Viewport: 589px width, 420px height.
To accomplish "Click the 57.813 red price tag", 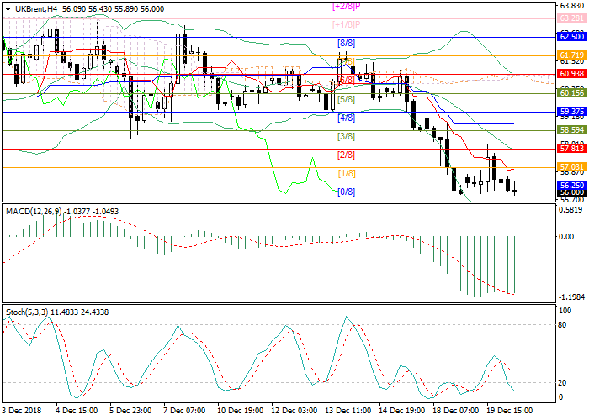I will click(x=571, y=148).
